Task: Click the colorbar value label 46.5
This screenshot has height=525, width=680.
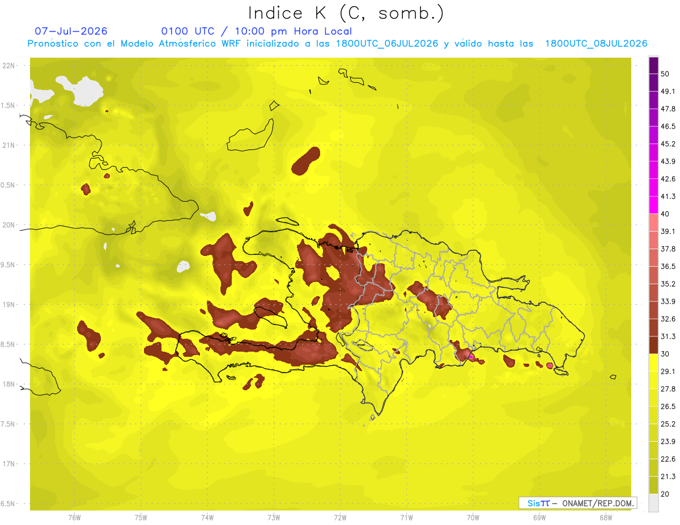Action: point(669,126)
